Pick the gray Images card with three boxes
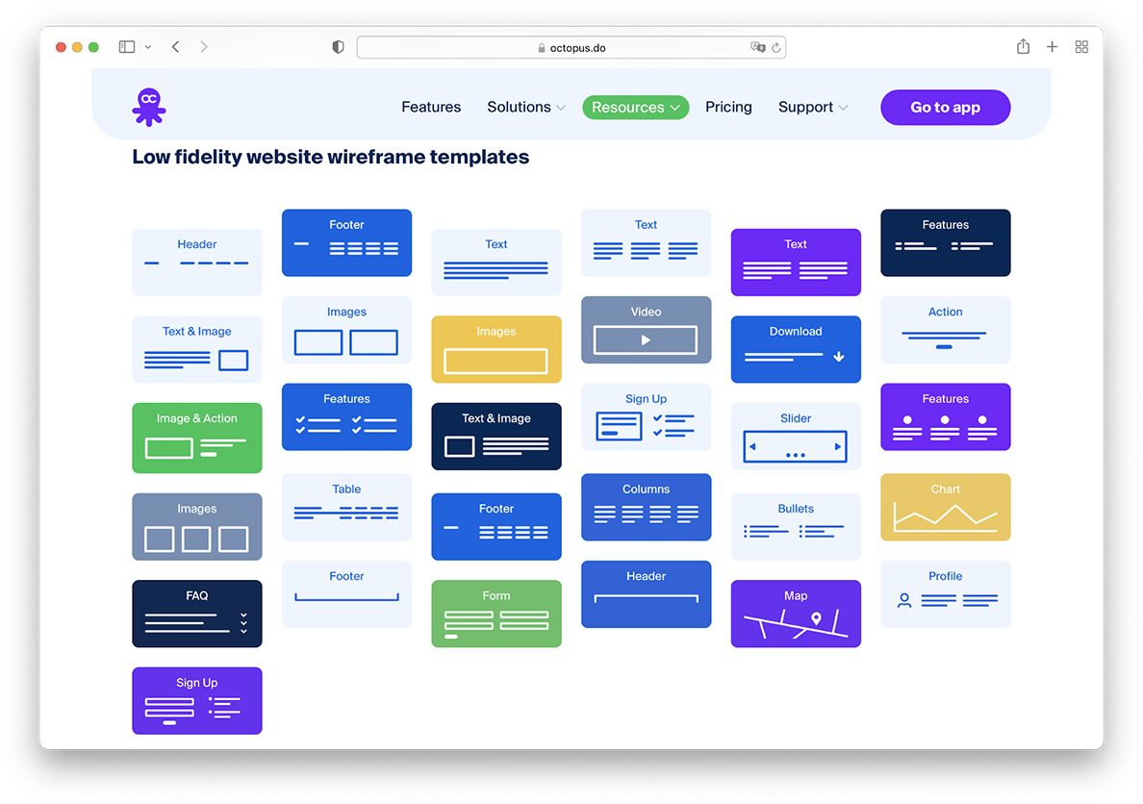Image resolution: width=1143 pixels, height=804 pixels. [x=197, y=526]
